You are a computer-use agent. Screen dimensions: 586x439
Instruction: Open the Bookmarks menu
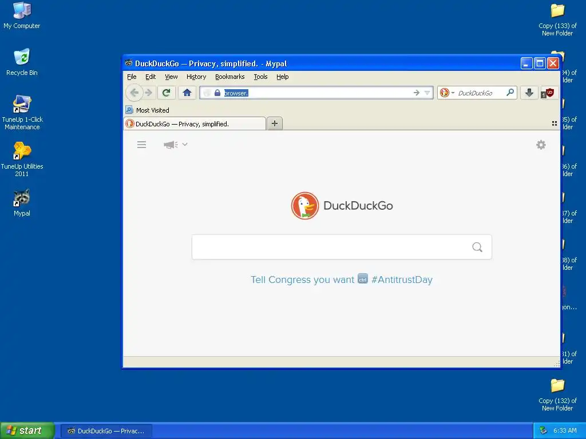point(230,77)
